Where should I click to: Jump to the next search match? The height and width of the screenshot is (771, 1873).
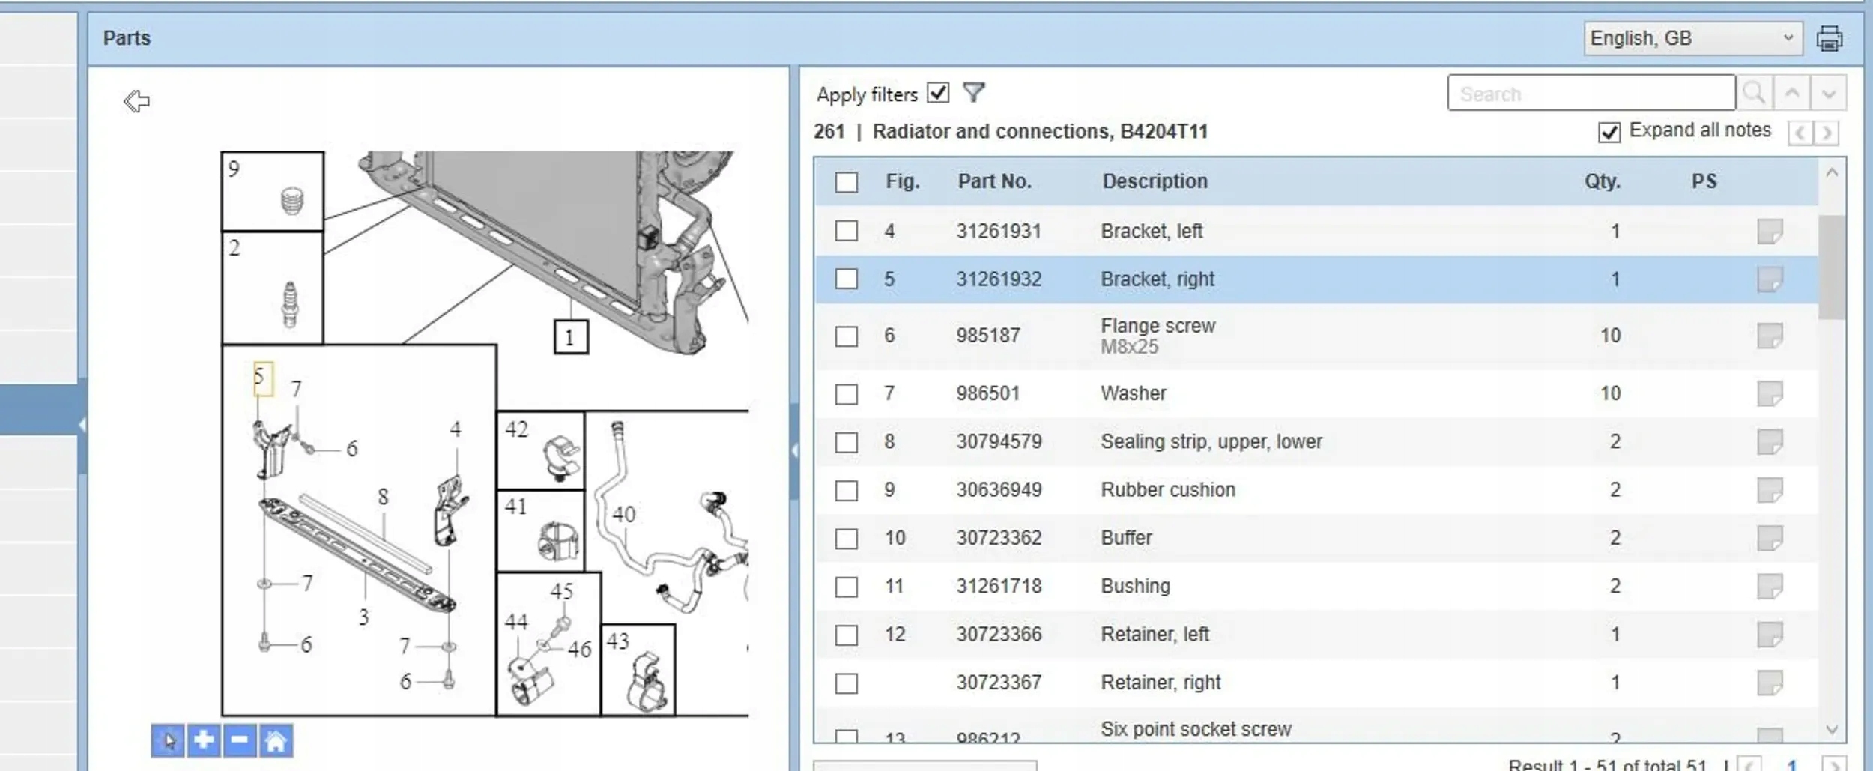1828,93
